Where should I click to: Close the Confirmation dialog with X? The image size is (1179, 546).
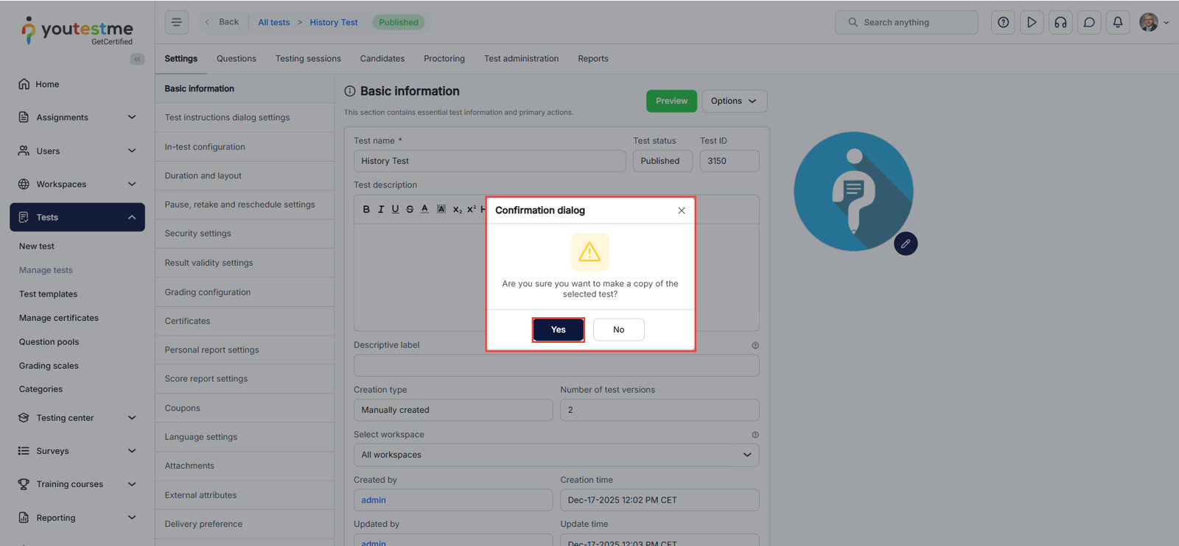click(682, 210)
